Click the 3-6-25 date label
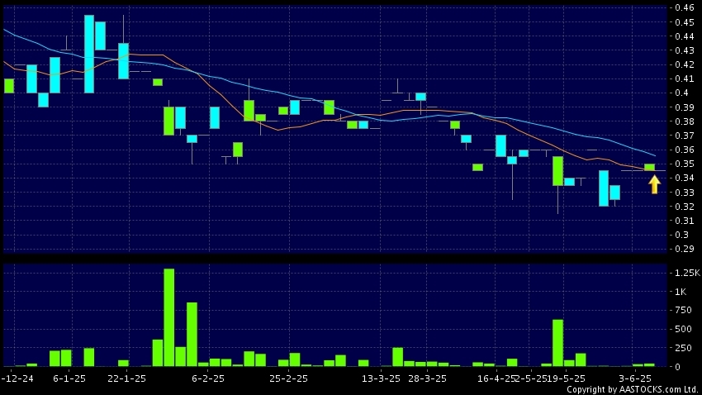The image size is (702, 395). (635, 378)
